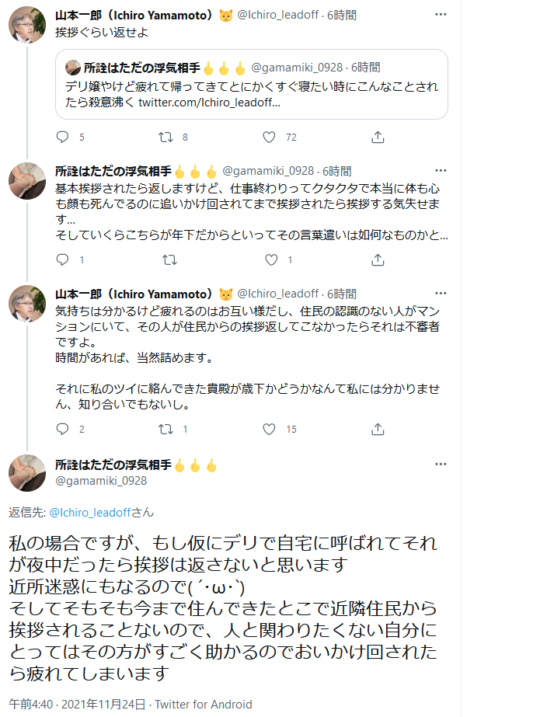Reply to the second tweet with 1 reply

64,260
